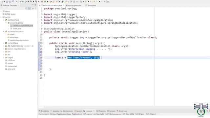The image size is (210, 118).
Task: Collapse the src/main/java folder
Action: click(4, 20)
